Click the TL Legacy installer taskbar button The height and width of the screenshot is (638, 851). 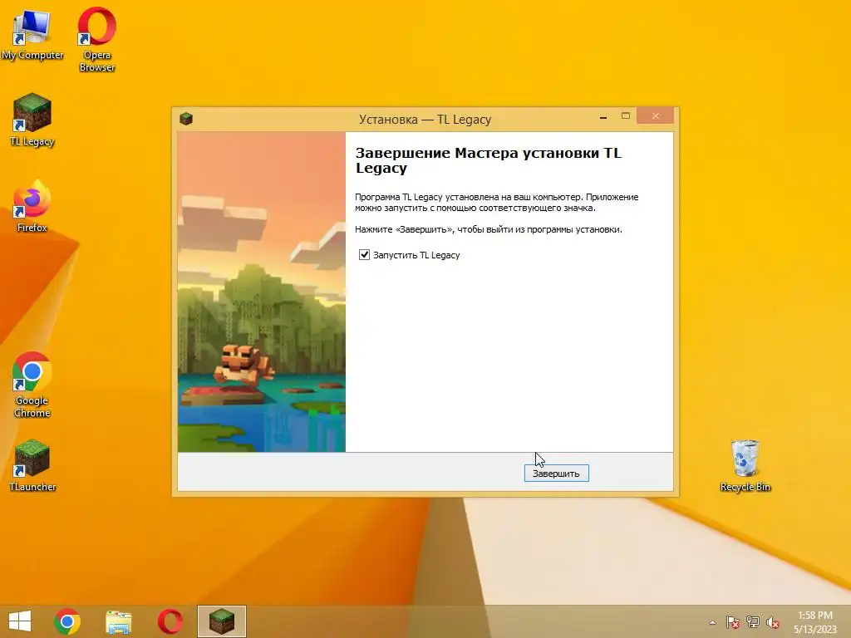(x=221, y=621)
